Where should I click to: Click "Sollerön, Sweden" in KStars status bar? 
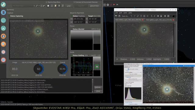click(x=7, y=102)
